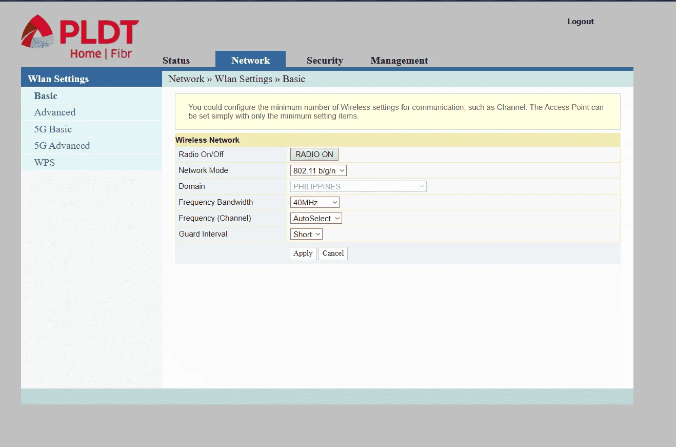
Task: Open the Status tab
Action: pyautogui.click(x=176, y=60)
